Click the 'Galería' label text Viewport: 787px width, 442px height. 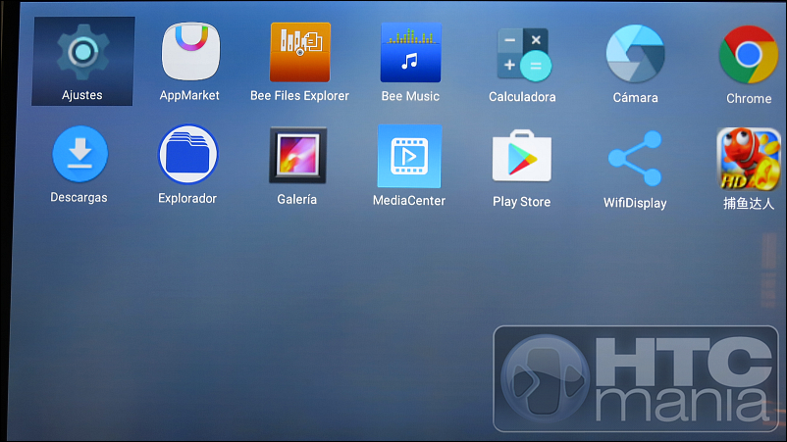tap(297, 200)
